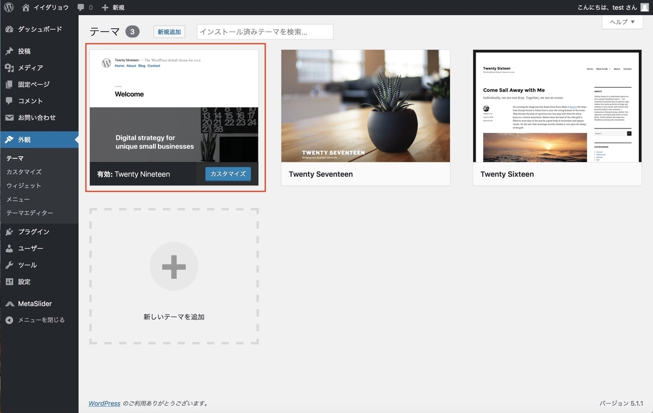Screen dimensions: 653x413
Task: Click Twenty Seventeen theme name
Action: click(x=321, y=174)
